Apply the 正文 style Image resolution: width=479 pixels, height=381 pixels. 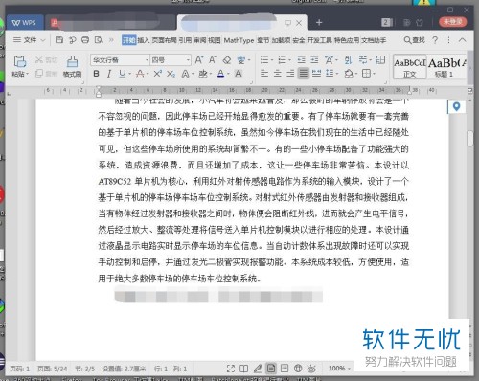coord(410,67)
